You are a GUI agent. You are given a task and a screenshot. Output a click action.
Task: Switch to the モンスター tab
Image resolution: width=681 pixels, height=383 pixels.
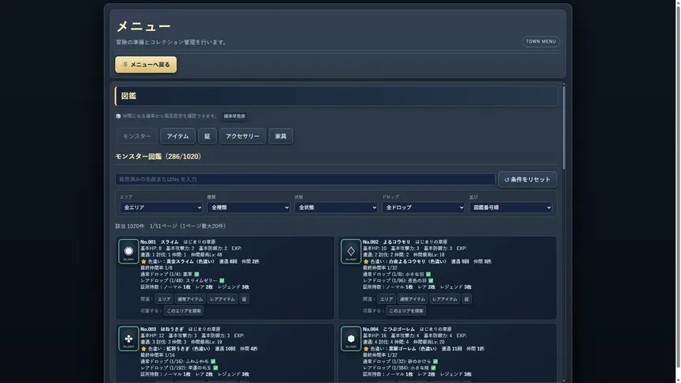pos(137,136)
